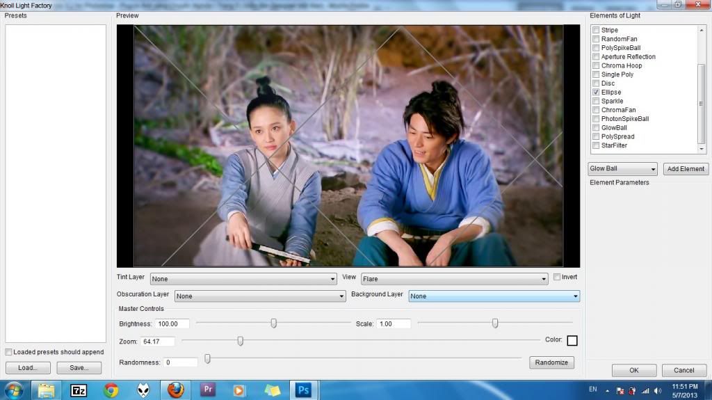Select Disc in the elements list
The width and height of the screenshot is (712, 400).
click(x=608, y=83)
